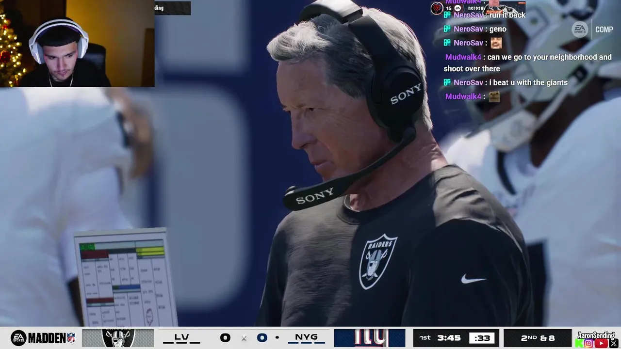
Task: Click the SONY logo on headset earcup
Action: click(406, 94)
